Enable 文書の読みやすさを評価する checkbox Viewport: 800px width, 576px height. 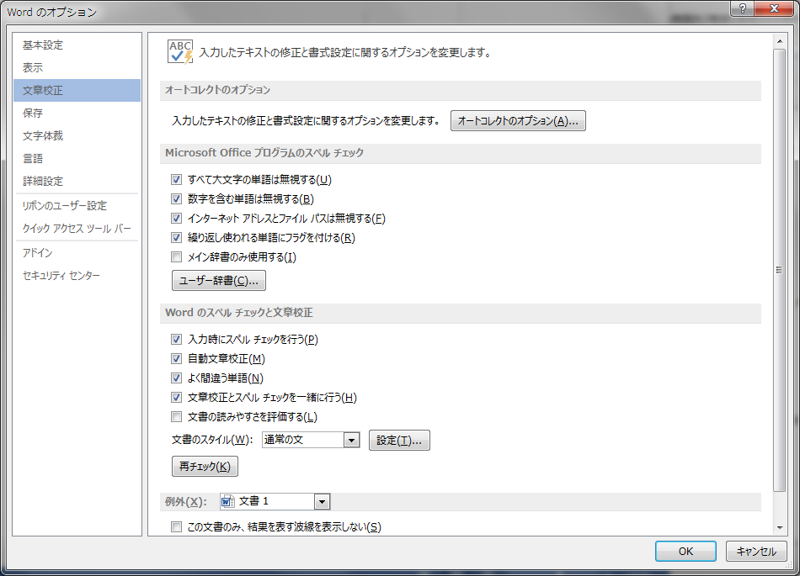tap(177, 417)
